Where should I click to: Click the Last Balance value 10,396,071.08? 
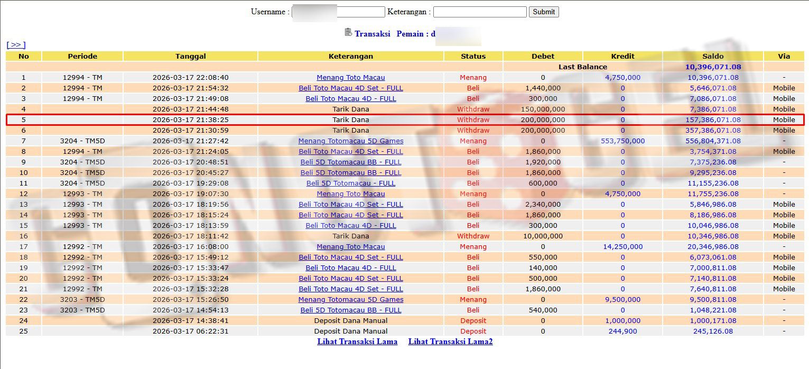click(713, 67)
